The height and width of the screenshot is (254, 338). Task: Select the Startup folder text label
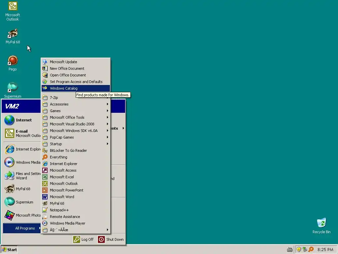(x=56, y=144)
